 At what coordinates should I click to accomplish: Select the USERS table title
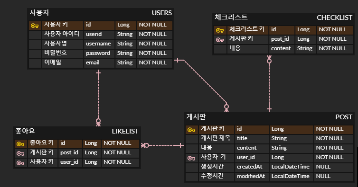pos(161,13)
